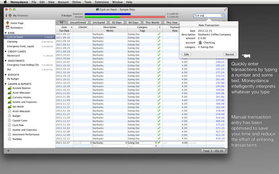
Task: Select the 60 Days filter
Action: (133, 23)
